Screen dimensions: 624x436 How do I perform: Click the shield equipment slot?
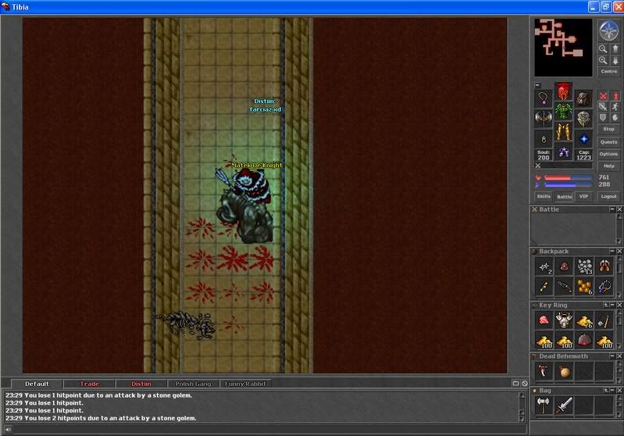[x=583, y=118]
